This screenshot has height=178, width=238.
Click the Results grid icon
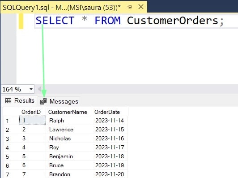(x=8, y=100)
